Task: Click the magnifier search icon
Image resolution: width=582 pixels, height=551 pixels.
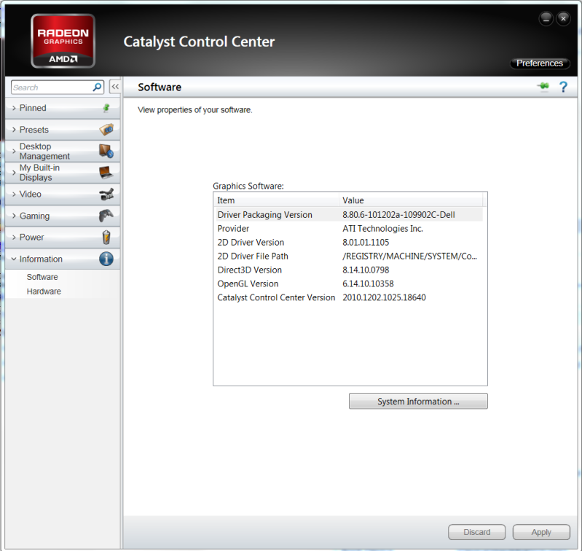Action: 97,87
